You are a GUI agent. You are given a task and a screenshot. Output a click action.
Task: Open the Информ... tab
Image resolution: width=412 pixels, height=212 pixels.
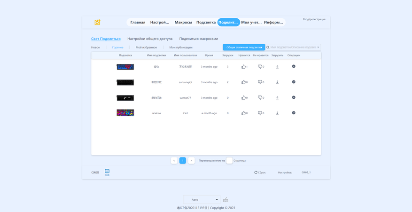coord(273,23)
